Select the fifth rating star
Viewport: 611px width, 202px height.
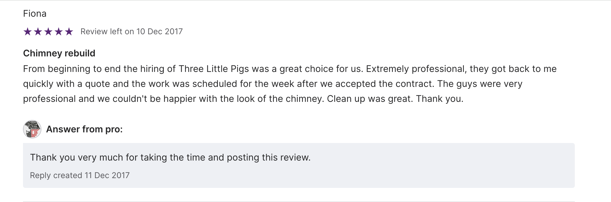pos(69,31)
